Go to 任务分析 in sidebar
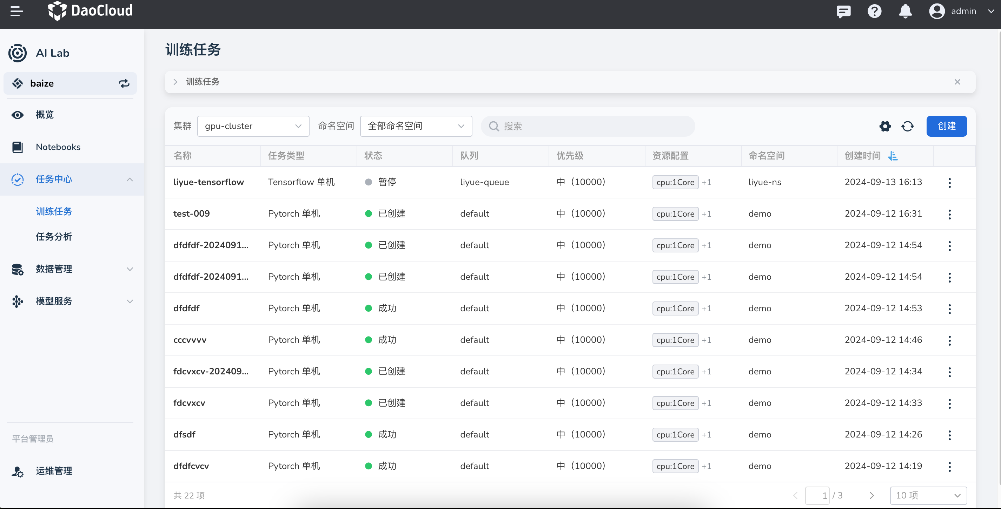The height and width of the screenshot is (509, 1001). (x=54, y=236)
